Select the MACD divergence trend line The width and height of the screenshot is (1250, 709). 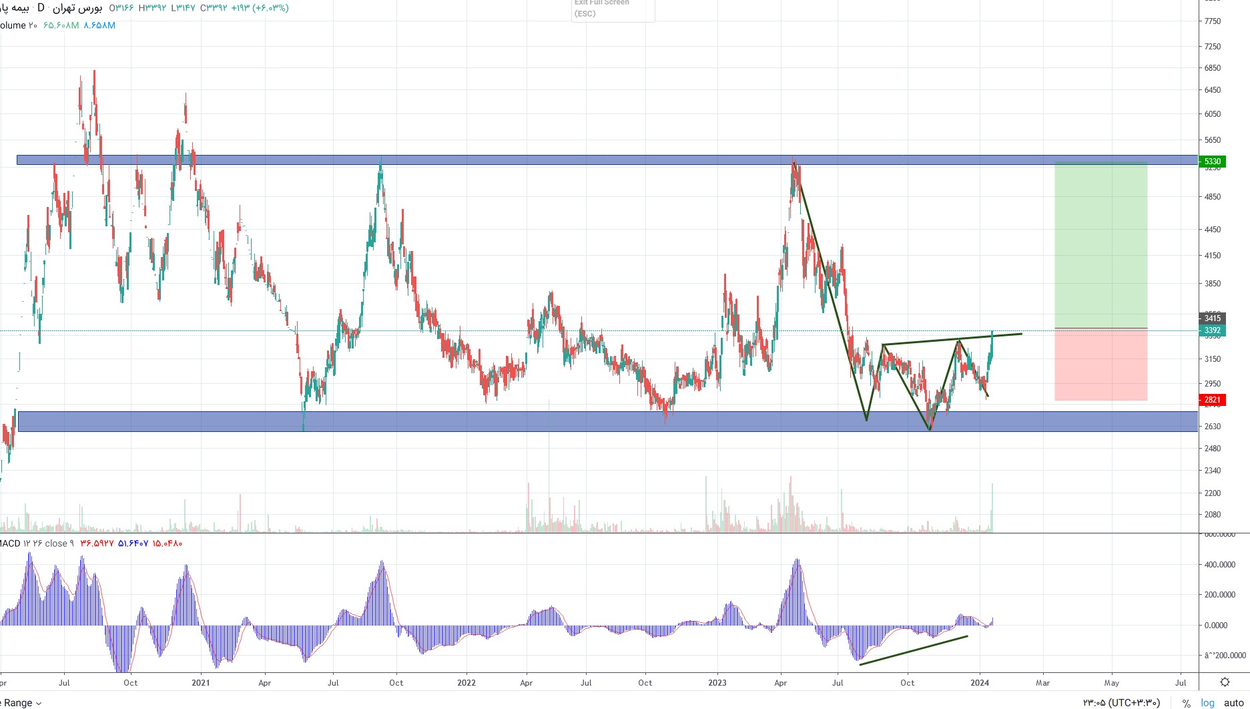coord(914,650)
